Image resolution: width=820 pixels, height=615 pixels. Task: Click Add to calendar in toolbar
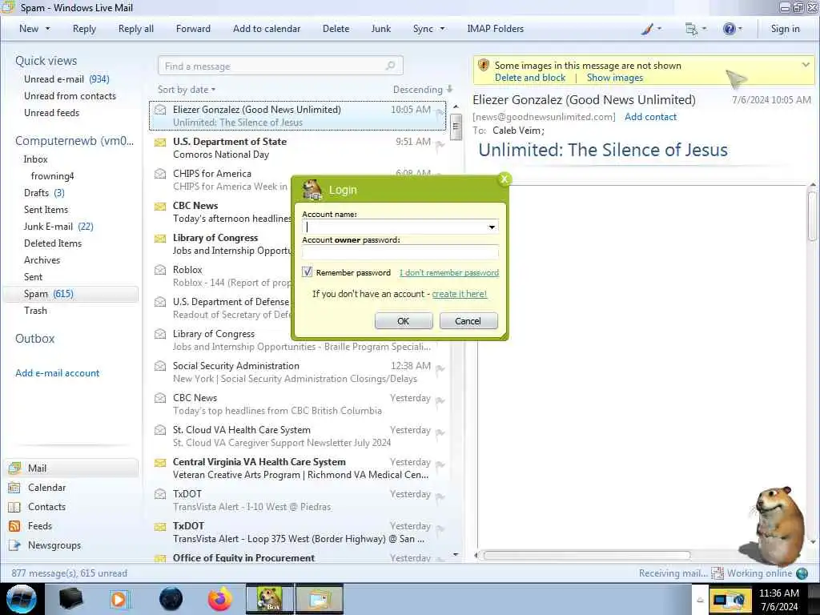point(267,29)
